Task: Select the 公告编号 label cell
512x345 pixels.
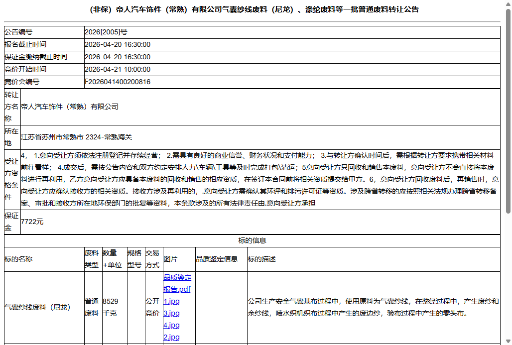Action: (44, 32)
